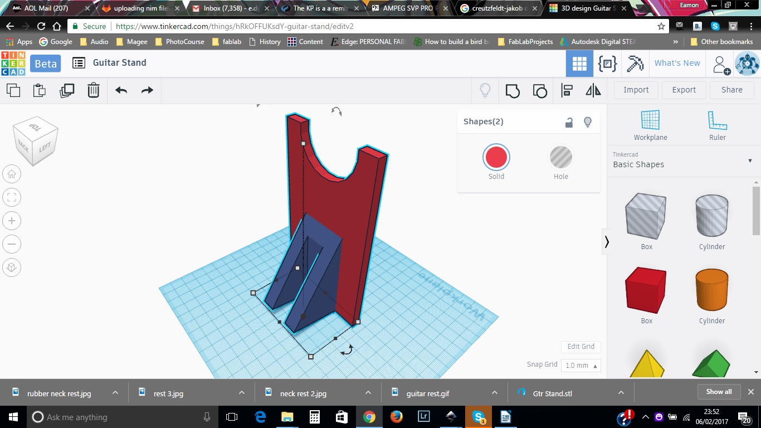Select the Workplane tool
The height and width of the screenshot is (428, 761).
click(650, 125)
